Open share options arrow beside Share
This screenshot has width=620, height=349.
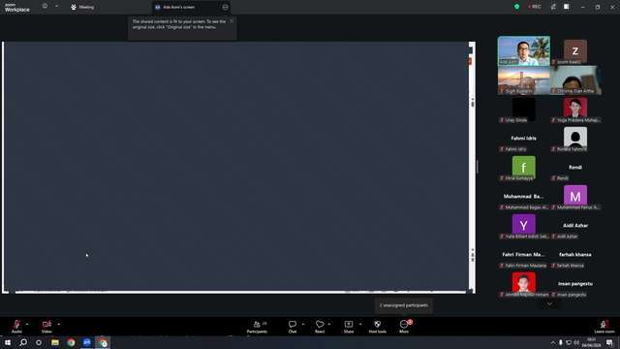(360, 324)
